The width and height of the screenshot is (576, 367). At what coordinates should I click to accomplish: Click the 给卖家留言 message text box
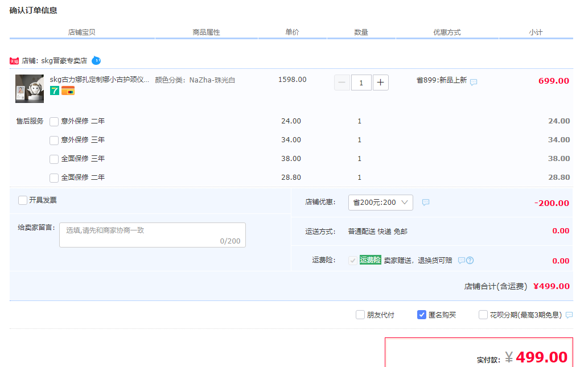click(153, 235)
